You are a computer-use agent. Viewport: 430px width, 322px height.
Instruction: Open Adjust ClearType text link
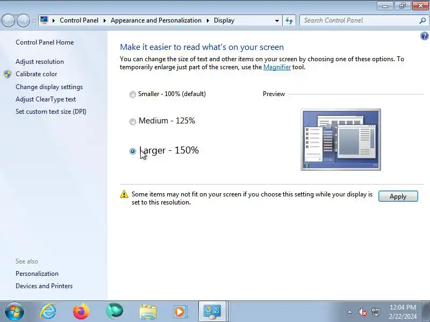46,99
